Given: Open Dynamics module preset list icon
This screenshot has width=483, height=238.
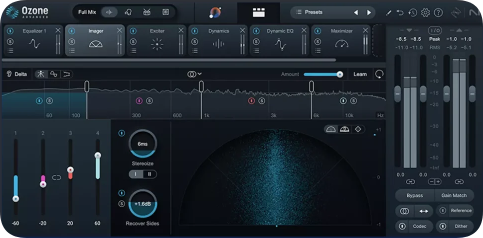Looking at the screenshot, I should (x=195, y=51).
